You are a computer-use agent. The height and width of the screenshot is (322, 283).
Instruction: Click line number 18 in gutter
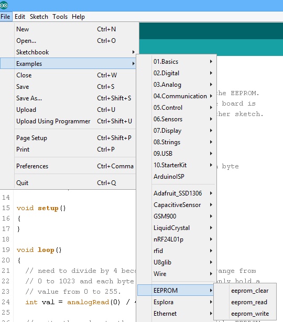click(6, 239)
